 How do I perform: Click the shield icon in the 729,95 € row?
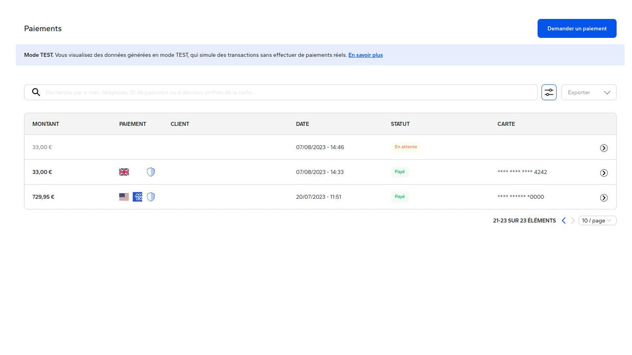click(151, 197)
